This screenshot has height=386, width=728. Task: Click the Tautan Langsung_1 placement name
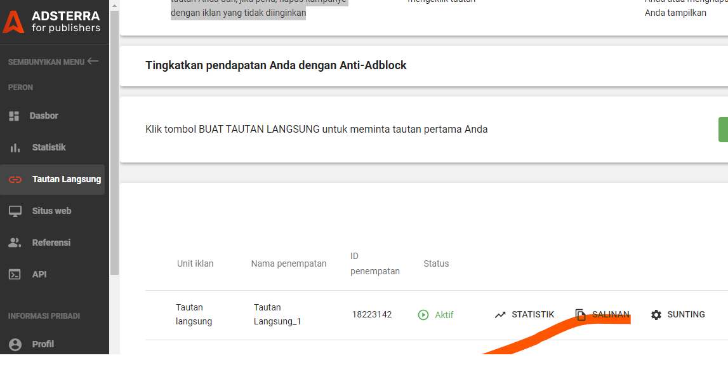pos(277,314)
